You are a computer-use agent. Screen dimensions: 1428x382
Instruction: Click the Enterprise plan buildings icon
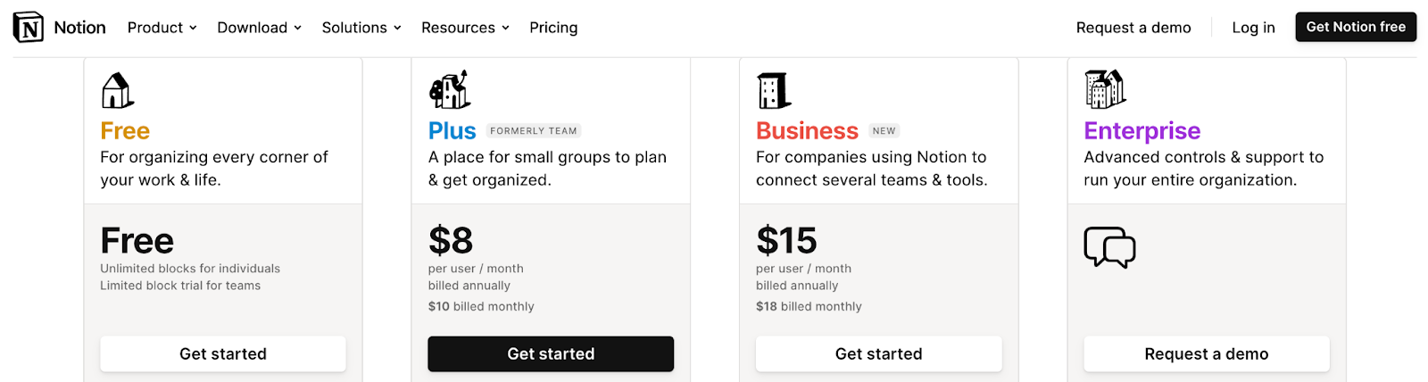[1105, 89]
